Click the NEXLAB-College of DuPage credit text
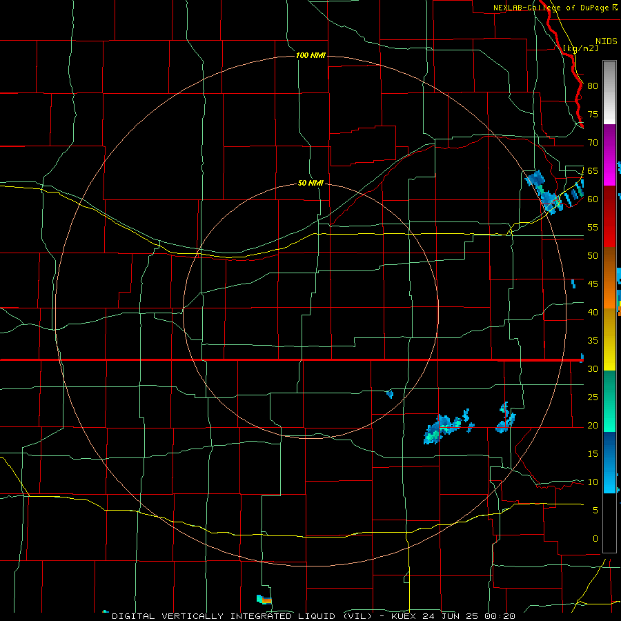This screenshot has width=621, height=621. [x=555, y=8]
